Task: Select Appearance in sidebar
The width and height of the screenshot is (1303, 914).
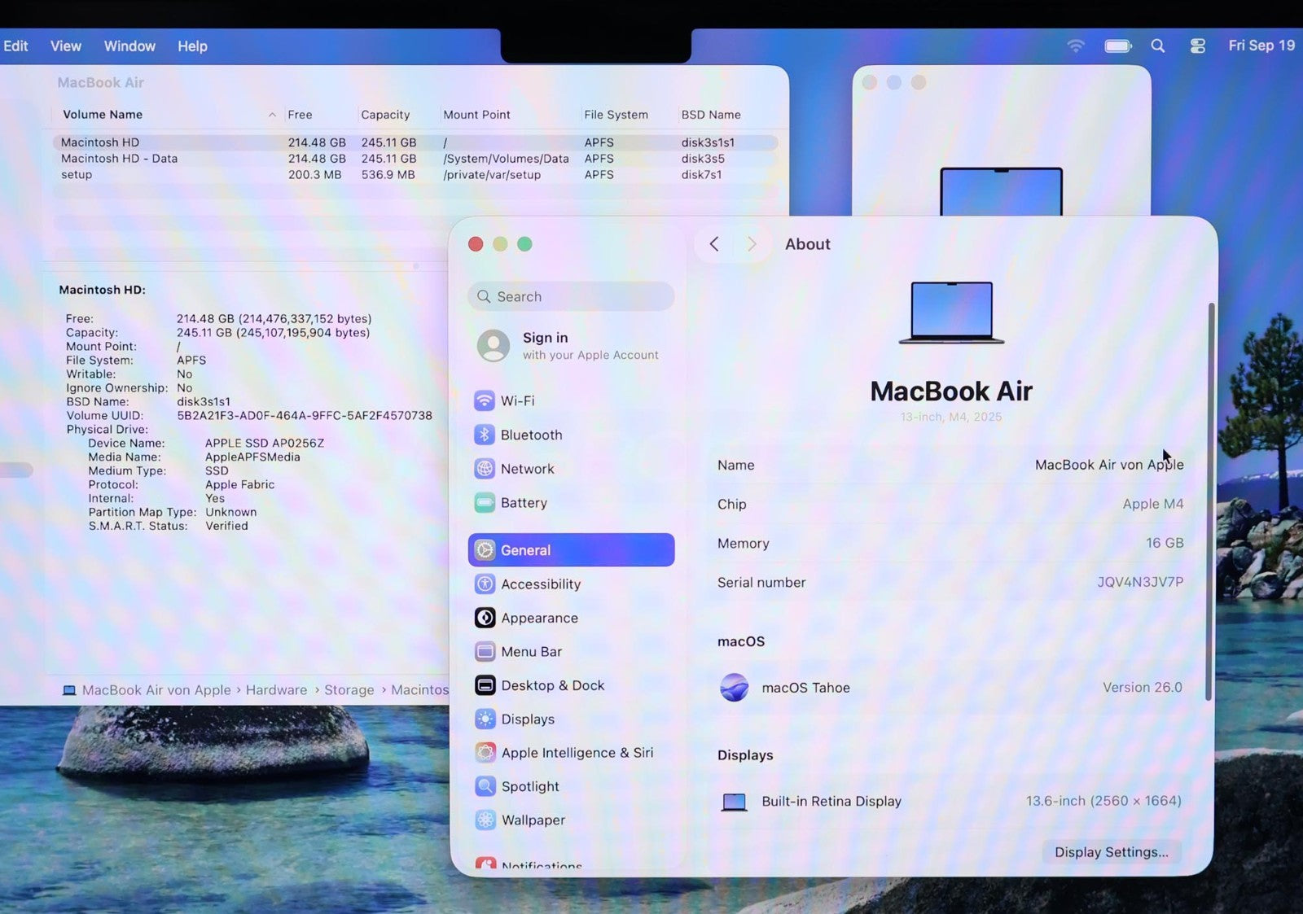Action: pos(538,618)
